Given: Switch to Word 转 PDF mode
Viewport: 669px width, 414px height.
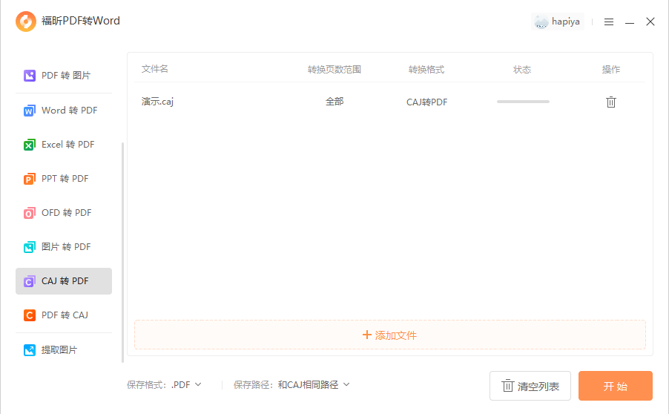Looking at the screenshot, I should pyautogui.click(x=64, y=111).
